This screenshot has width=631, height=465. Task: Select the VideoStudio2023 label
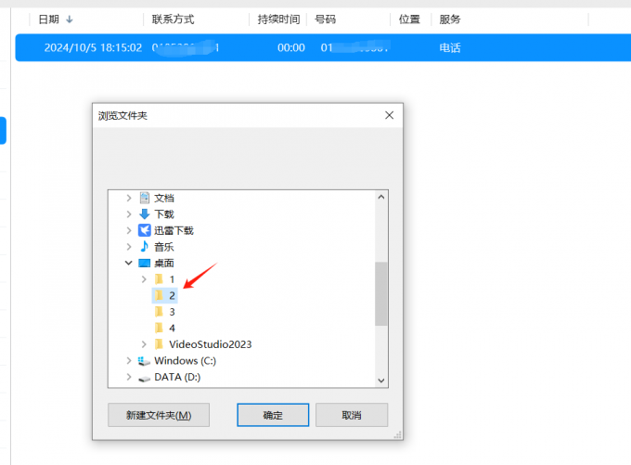click(211, 344)
